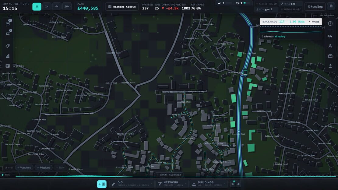
Task: Open the small chart icon in bottom toolbar
Action: tap(238, 184)
